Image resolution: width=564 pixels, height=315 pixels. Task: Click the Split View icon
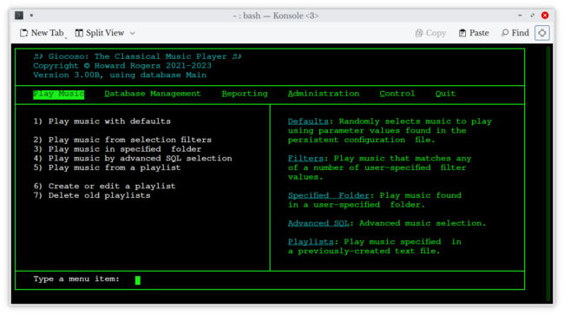[x=79, y=33]
